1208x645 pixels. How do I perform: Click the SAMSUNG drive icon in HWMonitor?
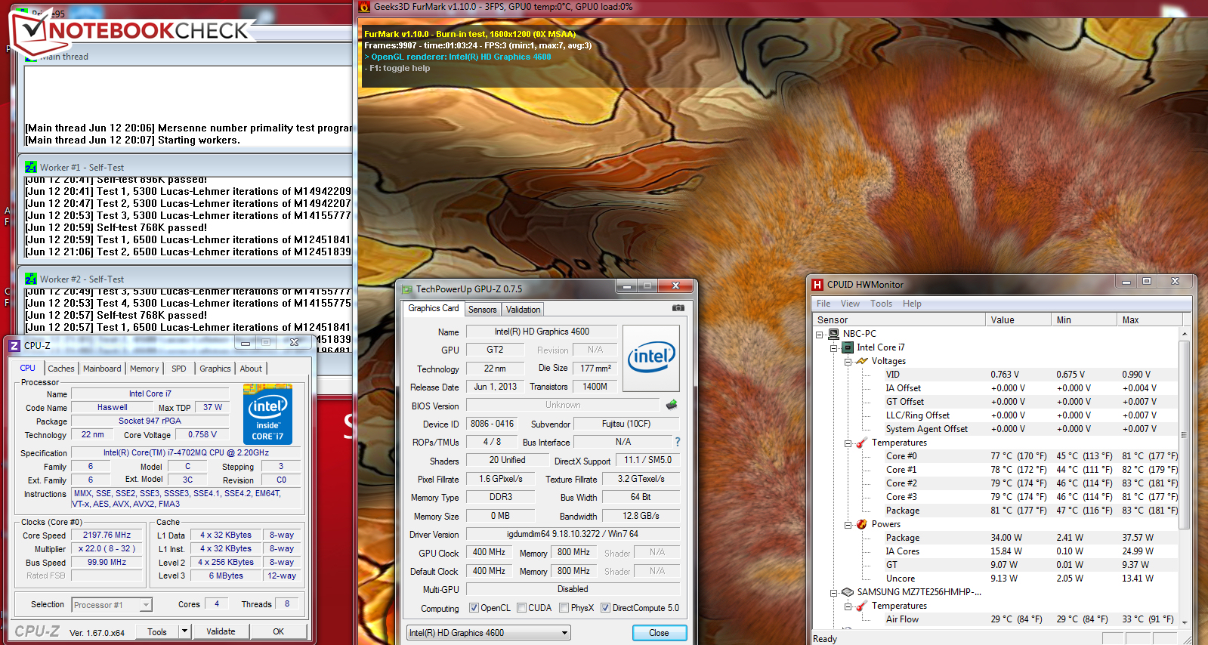pyautogui.click(x=848, y=592)
